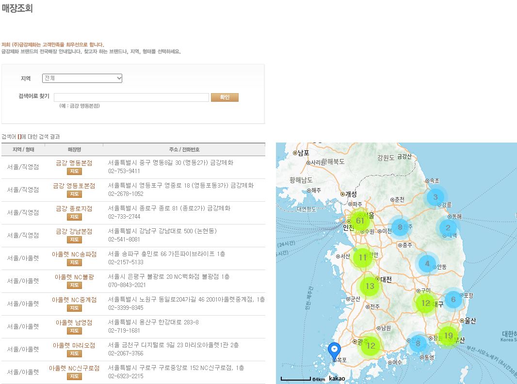Viewport: 517px width, 384px height.
Task: Open 지도 map for 금강 명동본점
Action: [75, 171]
